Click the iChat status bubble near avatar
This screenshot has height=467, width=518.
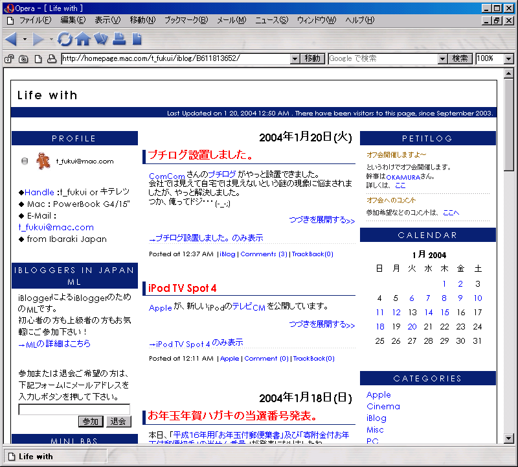point(25,162)
